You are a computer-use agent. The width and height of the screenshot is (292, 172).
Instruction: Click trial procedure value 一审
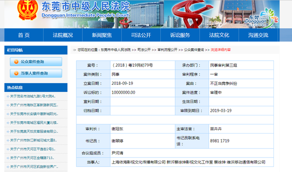coord(214,74)
